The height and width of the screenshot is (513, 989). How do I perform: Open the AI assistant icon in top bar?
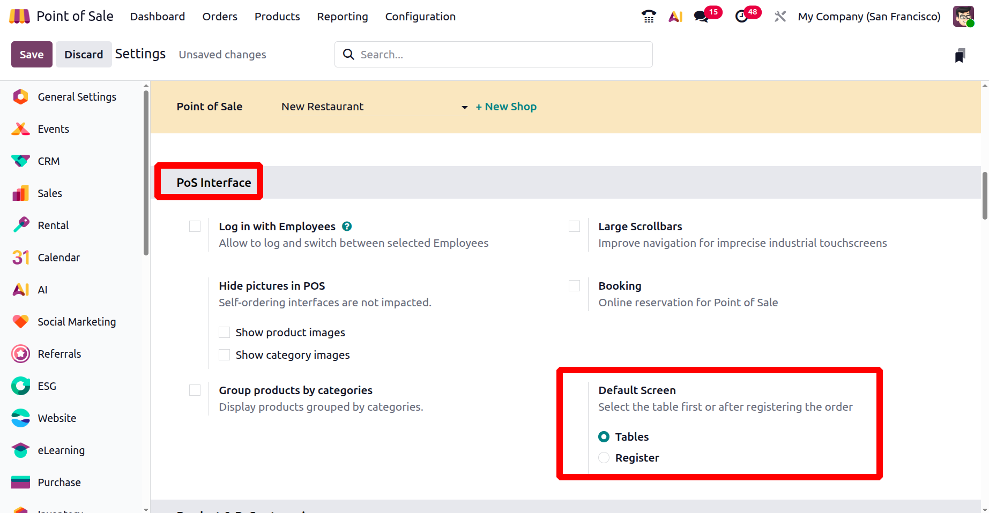[x=675, y=17]
